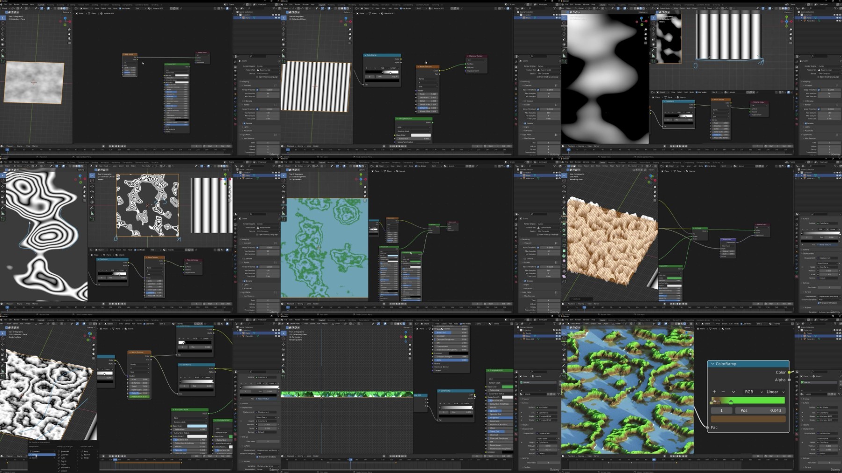The width and height of the screenshot is (842, 473).
Task: Toggle Use Nodes checkbox in top-left Blender window
Action: (x=120, y=8)
